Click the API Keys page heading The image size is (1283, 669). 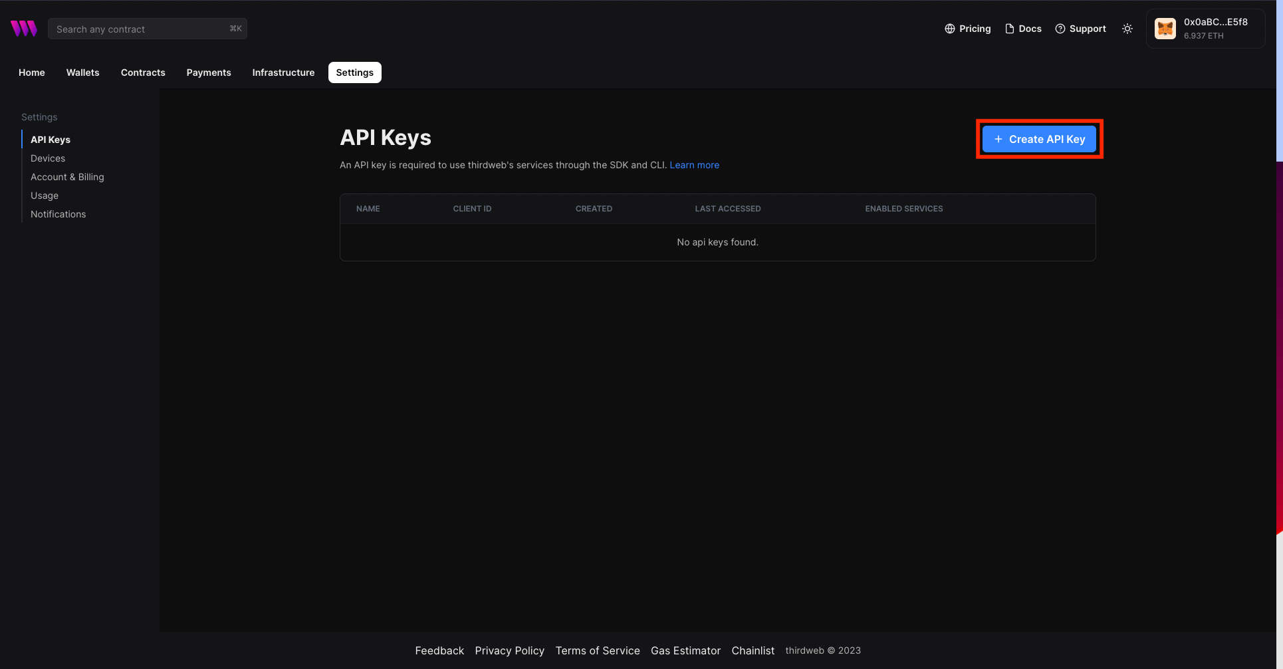click(x=386, y=138)
